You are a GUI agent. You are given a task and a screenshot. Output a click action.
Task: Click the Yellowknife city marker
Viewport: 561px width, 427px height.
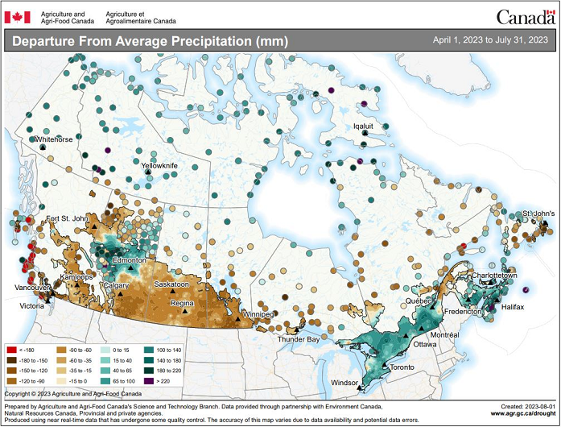[150, 173]
